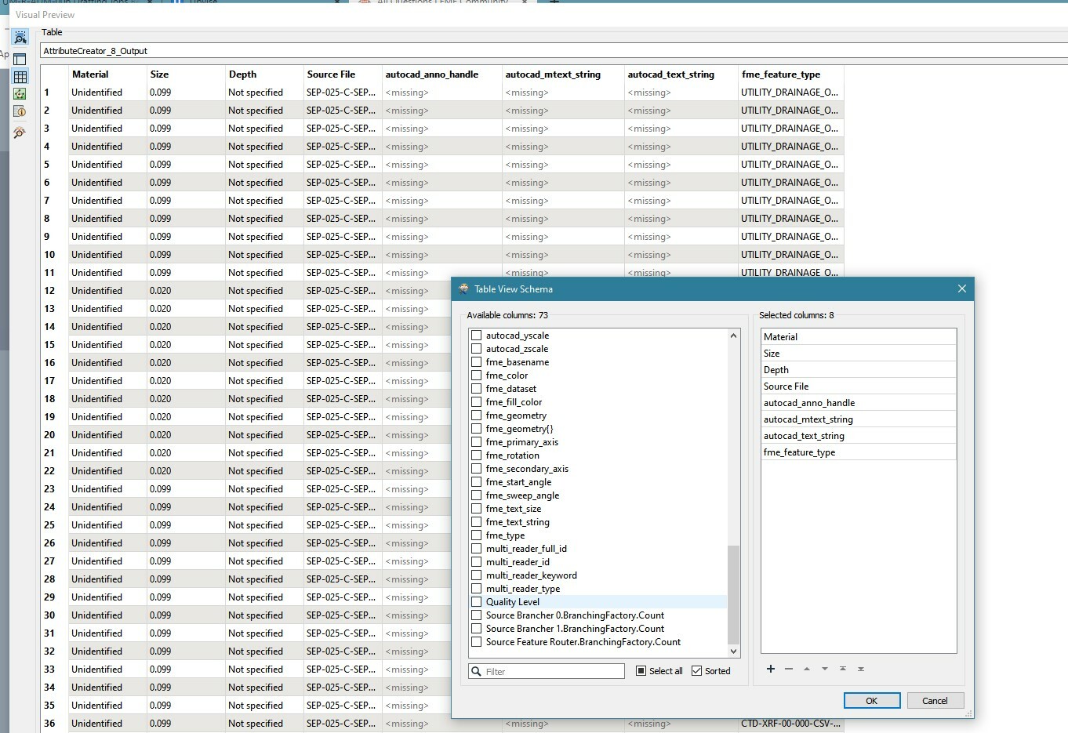This screenshot has height=733, width=1068.
Task: Select Depth in selected columns list
Action: (859, 369)
